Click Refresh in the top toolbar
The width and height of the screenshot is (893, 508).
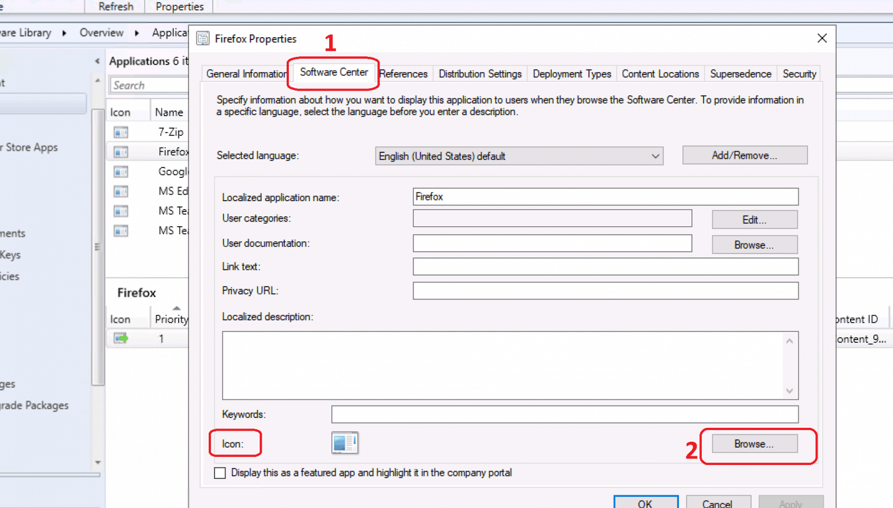pyautogui.click(x=115, y=6)
